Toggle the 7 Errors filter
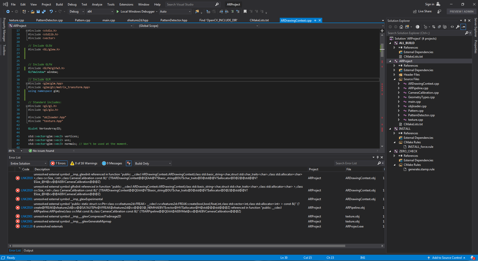This screenshot has width=478, height=261. pos(58,163)
